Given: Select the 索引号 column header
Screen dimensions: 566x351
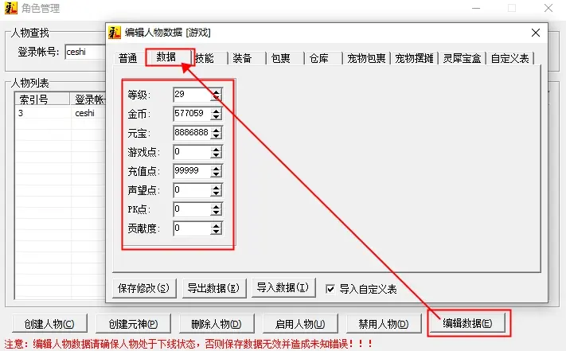Looking at the screenshot, I should coord(42,99).
